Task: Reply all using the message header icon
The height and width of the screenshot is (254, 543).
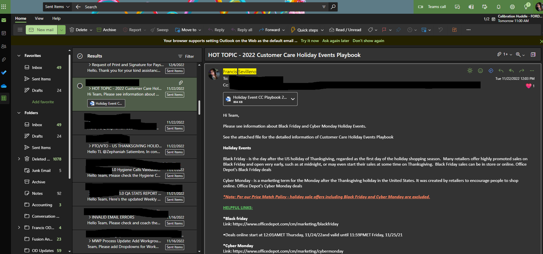Action: click(x=511, y=71)
